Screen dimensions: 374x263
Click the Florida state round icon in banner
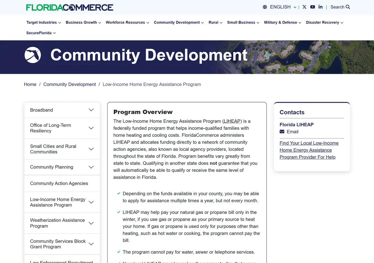pyautogui.click(x=33, y=55)
